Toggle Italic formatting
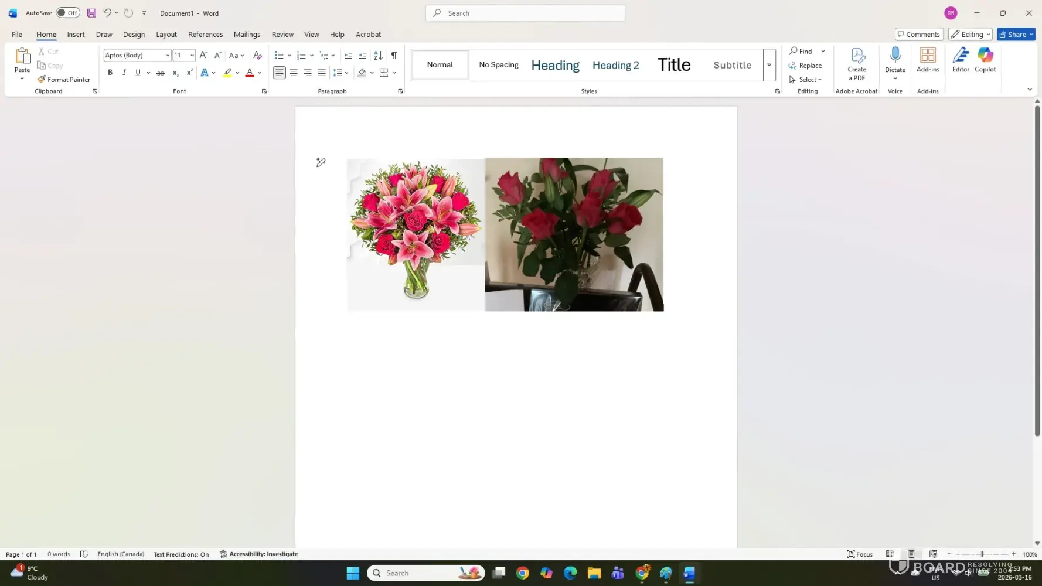Image resolution: width=1042 pixels, height=586 pixels. click(124, 73)
